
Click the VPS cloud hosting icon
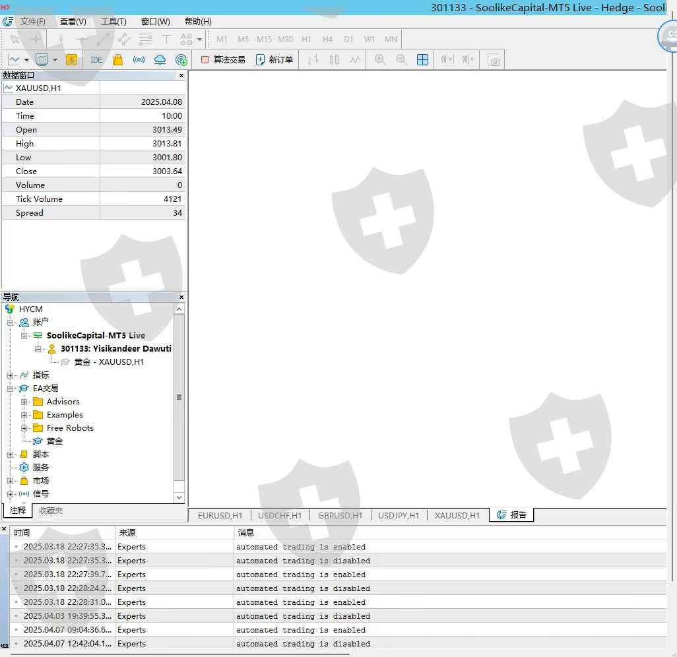(160, 60)
